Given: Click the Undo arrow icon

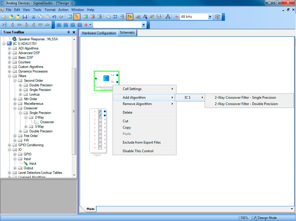Looking at the screenshot, I should tap(54, 17).
